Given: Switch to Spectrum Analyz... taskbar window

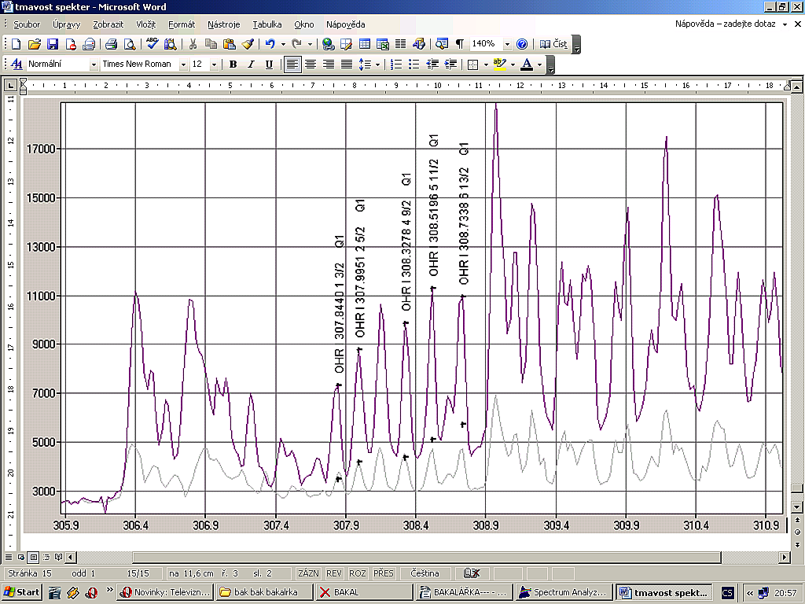Looking at the screenshot, I should pyautogui.click(x=564, y=592).
